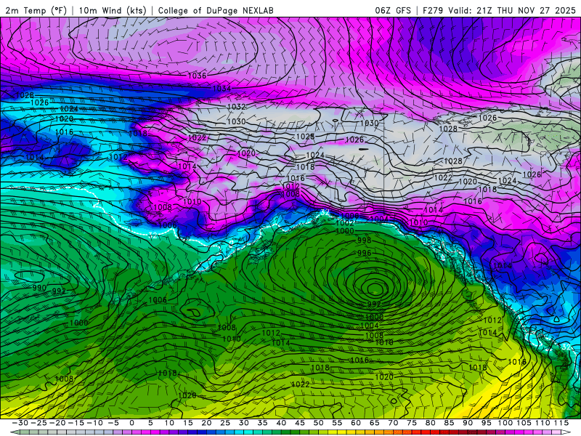Viewport: 581px width, 436px height.
Task: Click the -5 value on temperature scale
Action: [113, 423]
